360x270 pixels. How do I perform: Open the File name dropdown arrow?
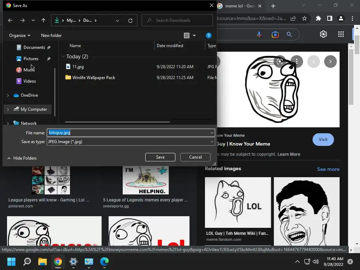coord(212,133)
